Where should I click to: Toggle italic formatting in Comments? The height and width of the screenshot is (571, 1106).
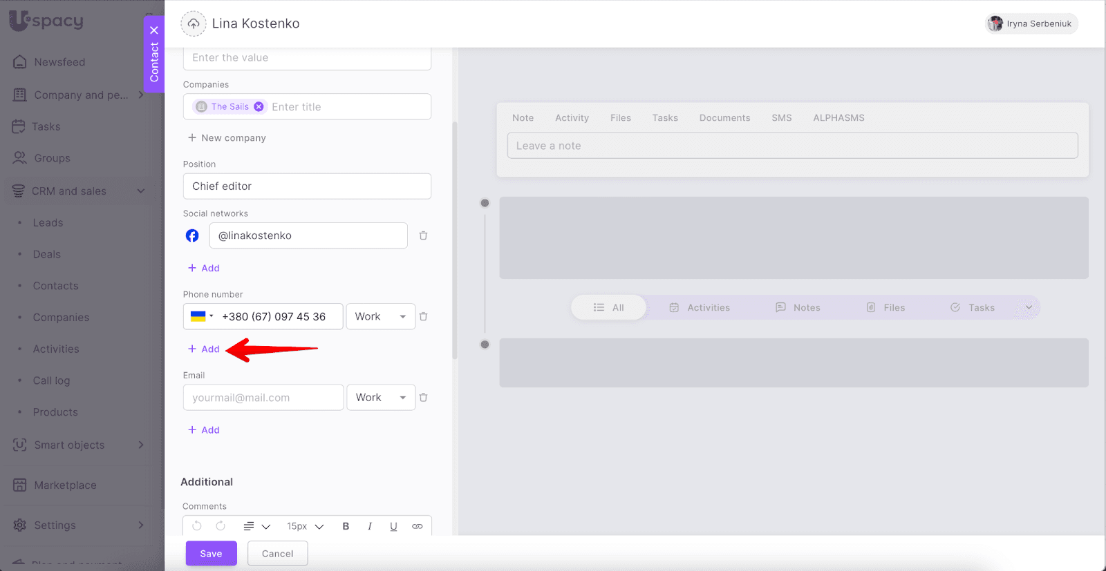[x=370, y=526]
